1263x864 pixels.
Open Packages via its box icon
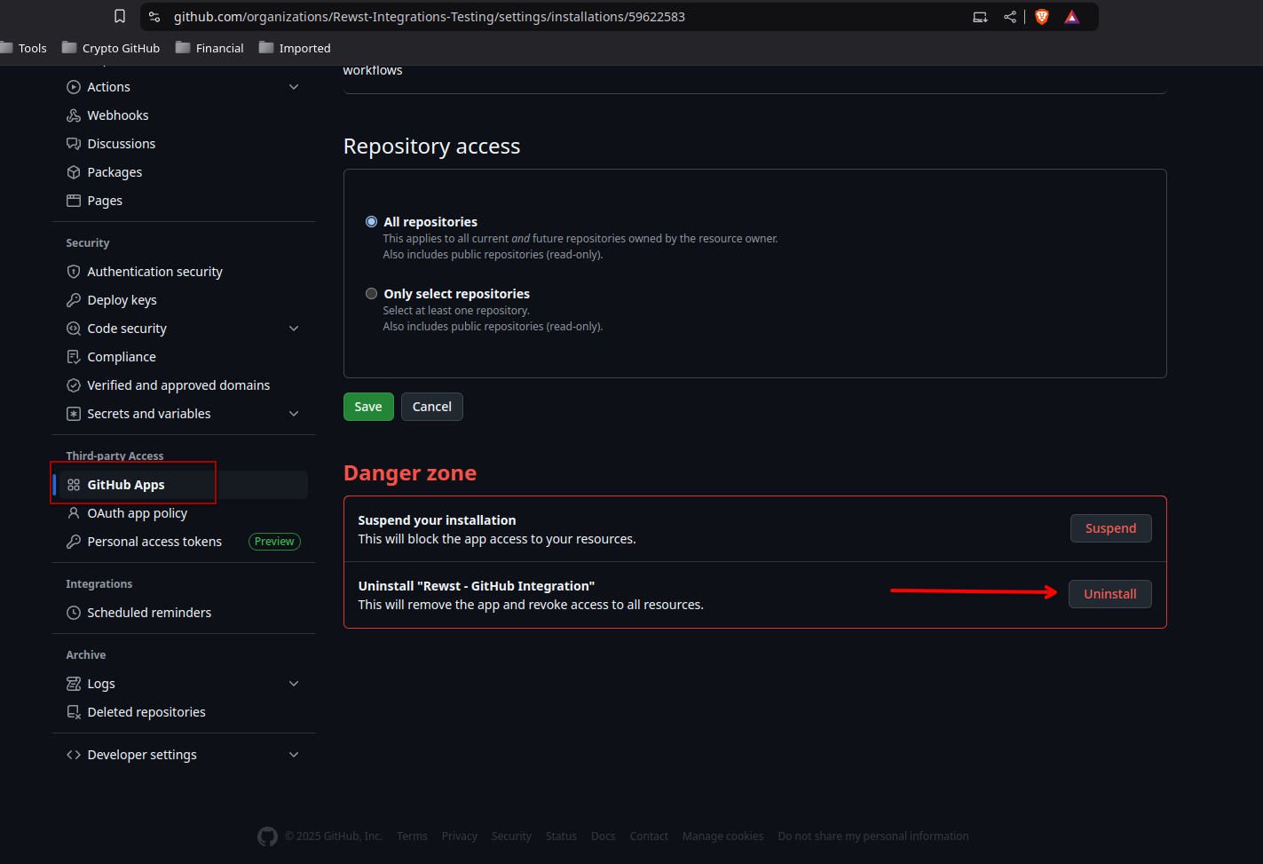(x=74, y=172)
